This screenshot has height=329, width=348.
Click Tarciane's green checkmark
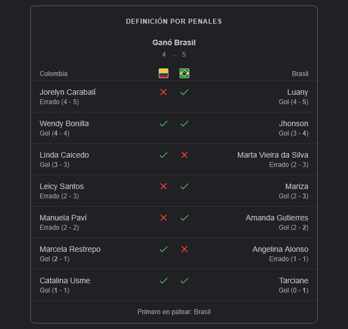click(184, 281)
